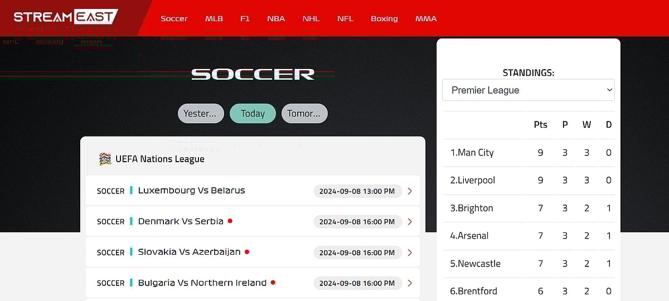Click the 2024-09-08 16:00 PM Denmark time badge
Screen dimensions: 669x301
[x=357, y=222]
